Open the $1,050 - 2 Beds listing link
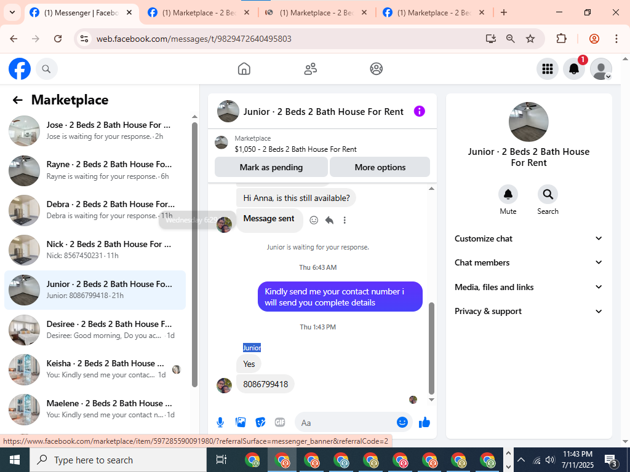The image size is (630, 472). click(x=295, y=149)
